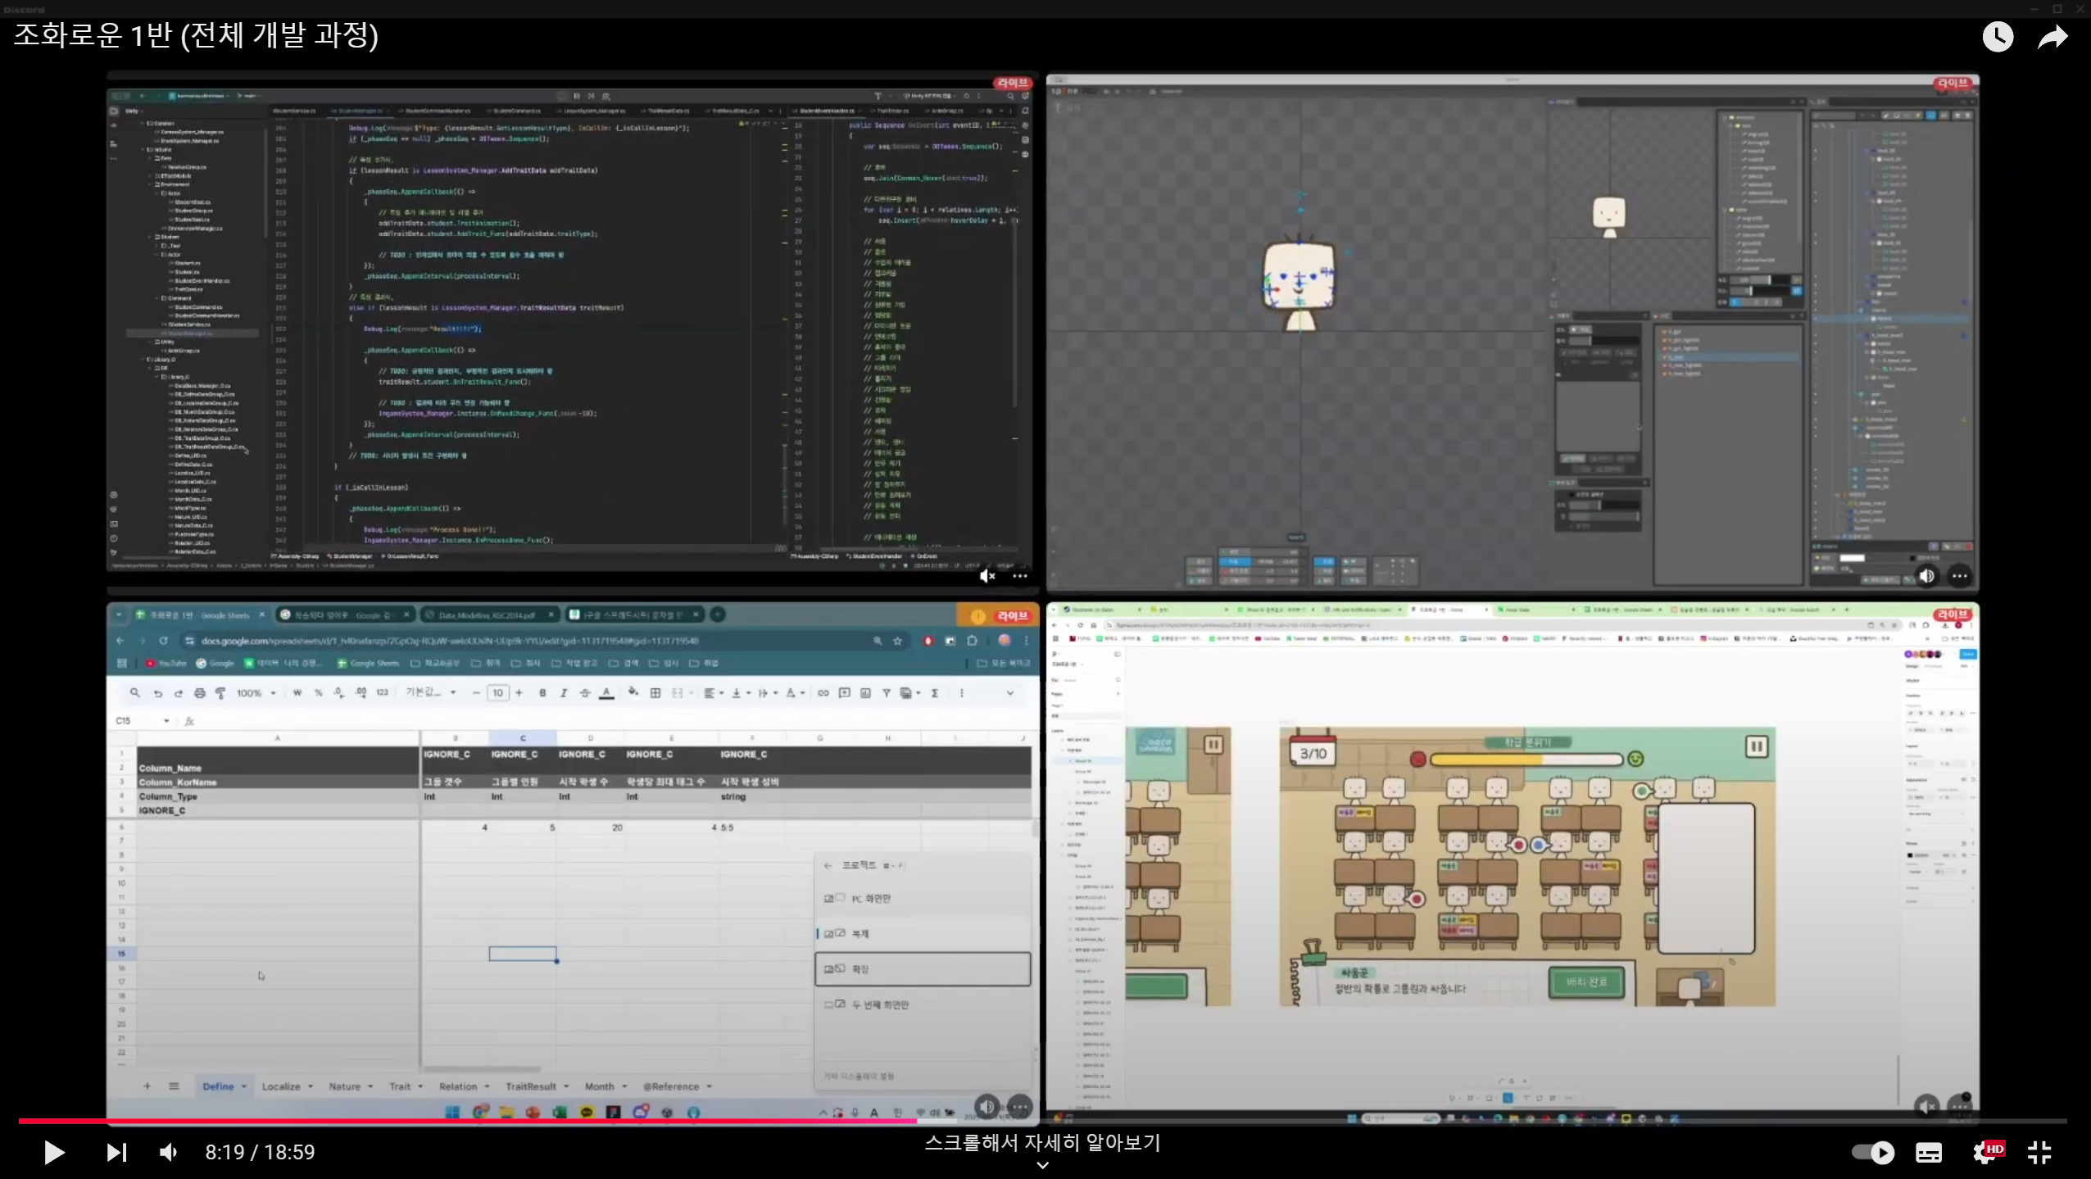Click the Share arrow icon
The width and height of the screenshot is (2091, 1179).
coord(2052,37)
